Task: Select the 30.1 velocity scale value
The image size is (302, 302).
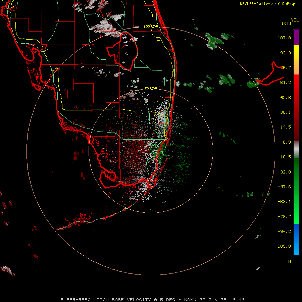Action: (286, 112)
